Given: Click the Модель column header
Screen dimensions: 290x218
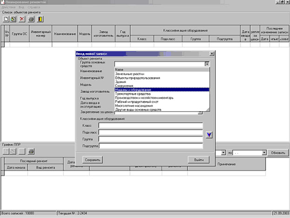Looking at the screenshot, I should [85, 34].
